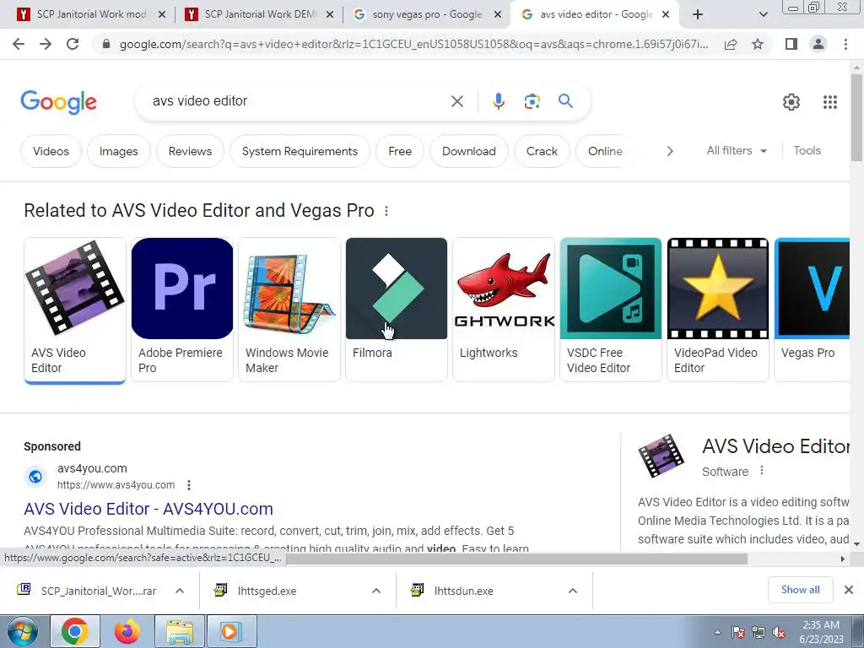Switch to SCP Janitorial Work DEMO tab
The height and width of the screenshot is (648, 864).
[x=259, y=14]
